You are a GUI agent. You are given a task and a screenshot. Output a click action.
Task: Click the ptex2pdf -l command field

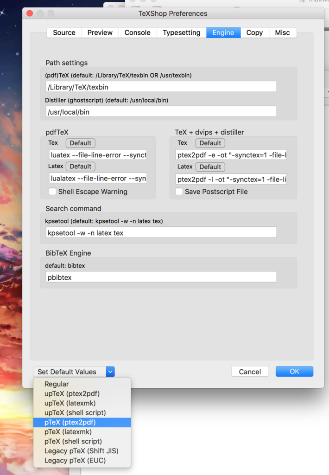(231, 179)
